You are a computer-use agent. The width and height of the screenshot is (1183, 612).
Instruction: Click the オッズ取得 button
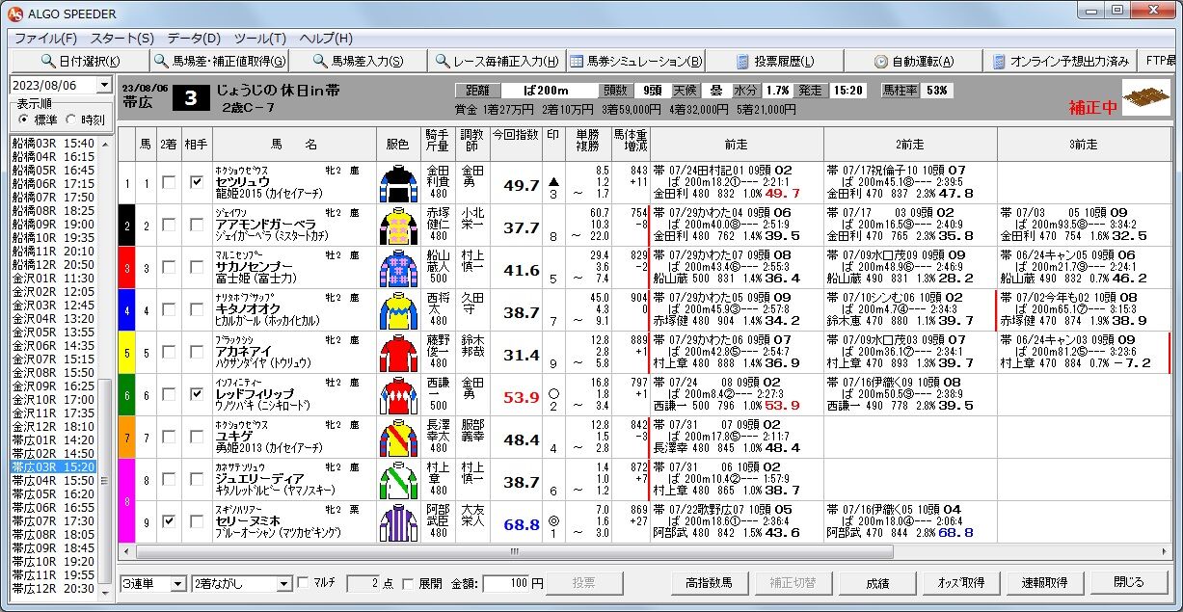[x=960, y=583]
